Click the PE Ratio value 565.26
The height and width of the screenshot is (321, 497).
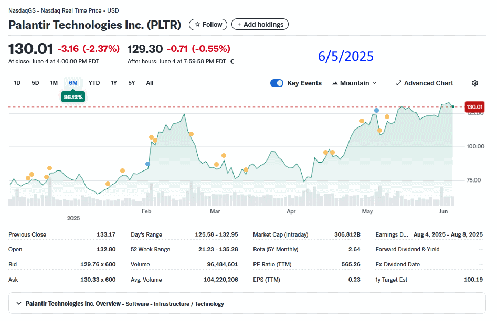point(351,264)
